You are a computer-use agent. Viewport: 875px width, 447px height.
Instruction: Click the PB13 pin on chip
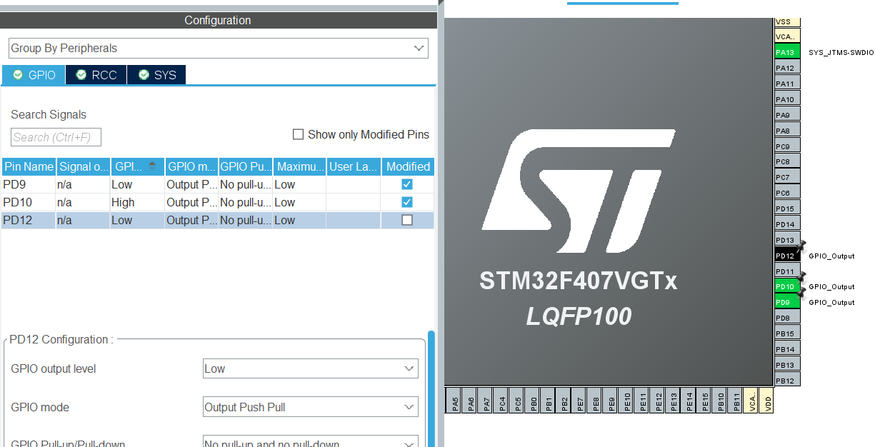click(787, 365)
